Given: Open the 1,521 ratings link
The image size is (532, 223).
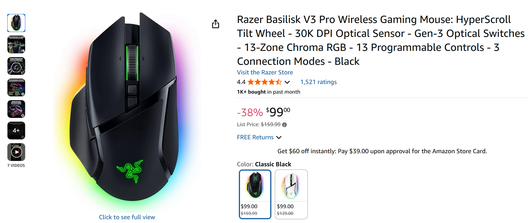Looking at the screenshot, I should pyautogui.click(x=318, y=82).
